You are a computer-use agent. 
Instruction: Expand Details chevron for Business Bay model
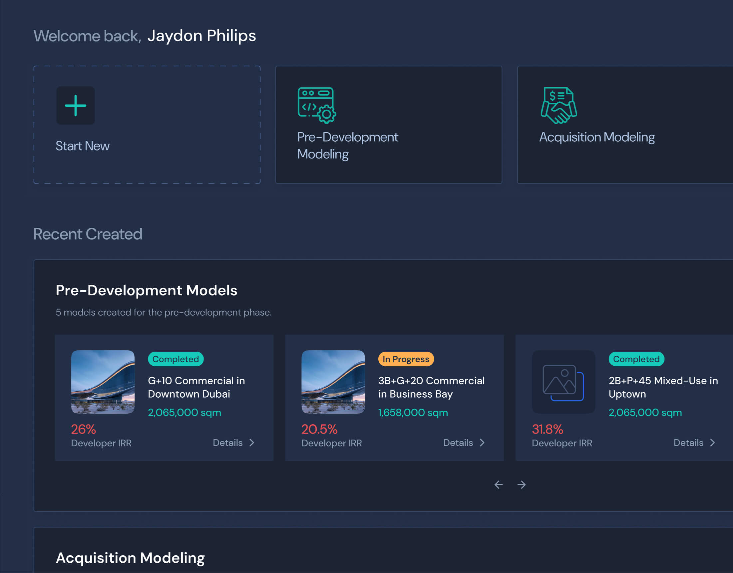(482, 443)
